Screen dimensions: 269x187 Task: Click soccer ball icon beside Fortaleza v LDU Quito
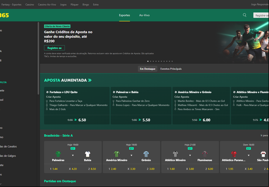47,92
